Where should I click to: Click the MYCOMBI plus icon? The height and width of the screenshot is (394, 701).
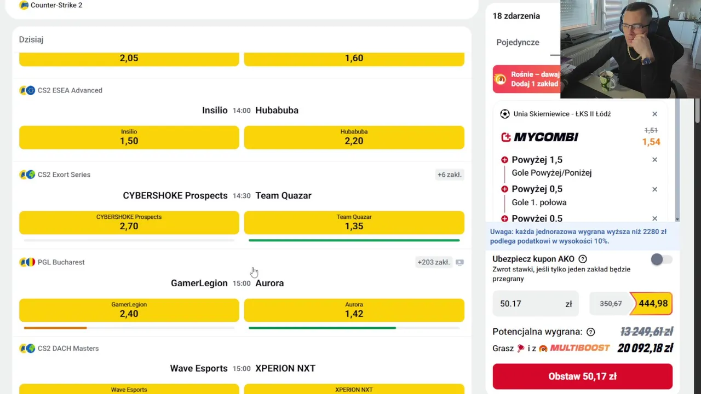(x=506, y=137)
